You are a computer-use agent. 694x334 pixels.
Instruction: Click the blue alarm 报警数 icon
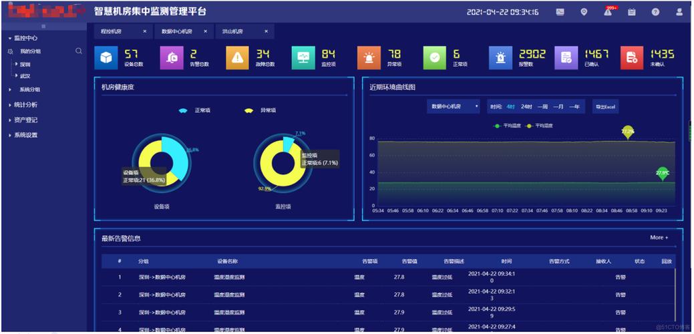tap(500, 58)
